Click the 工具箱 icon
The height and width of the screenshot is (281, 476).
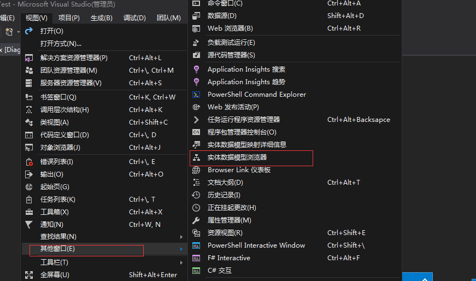click(29, 212)
